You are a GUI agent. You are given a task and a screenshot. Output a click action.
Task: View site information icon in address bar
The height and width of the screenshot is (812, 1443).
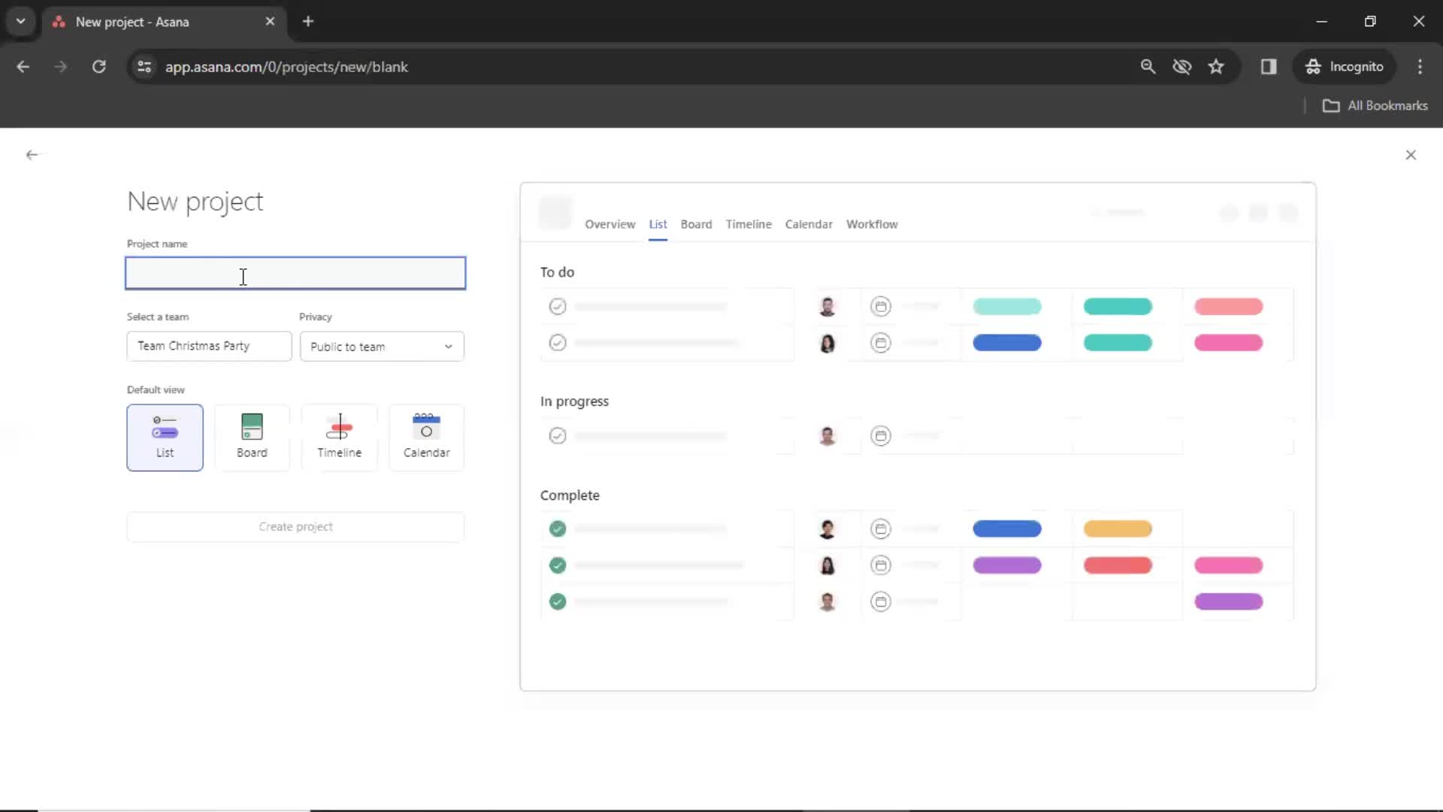coord(144,67)
